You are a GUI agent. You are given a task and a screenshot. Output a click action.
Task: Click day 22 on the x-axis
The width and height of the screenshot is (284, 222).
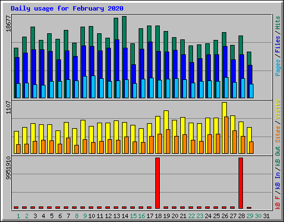point(191,216)
